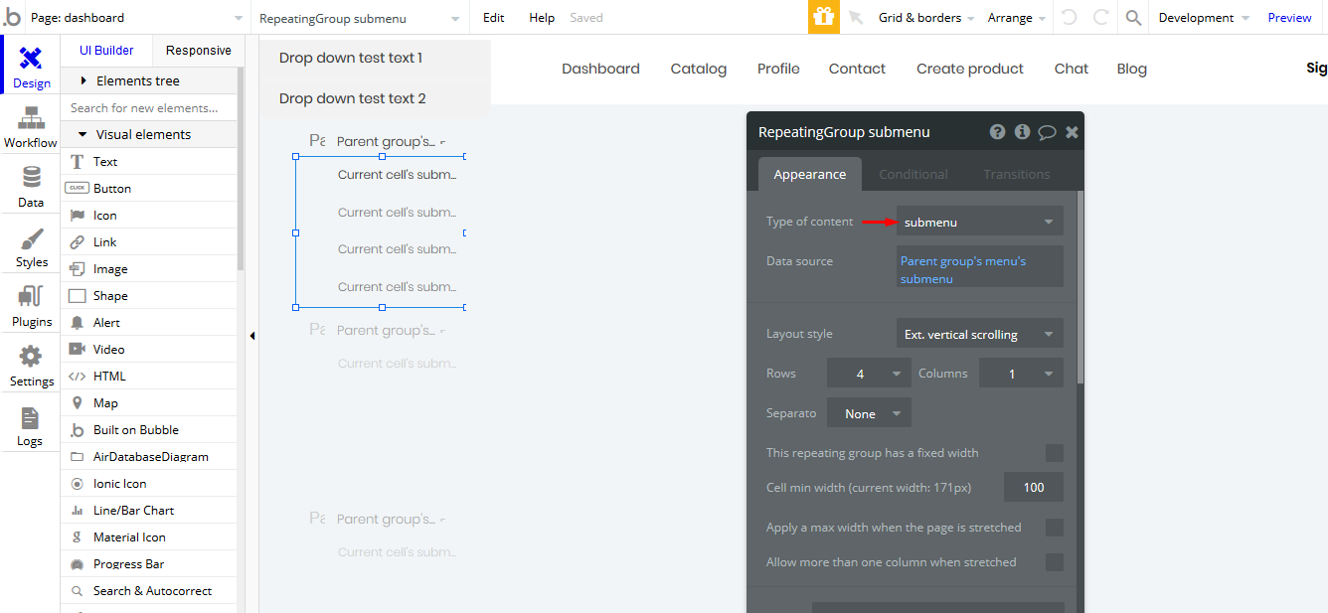Close the RepeatingGroup submenu property panel

(1072, 132)
